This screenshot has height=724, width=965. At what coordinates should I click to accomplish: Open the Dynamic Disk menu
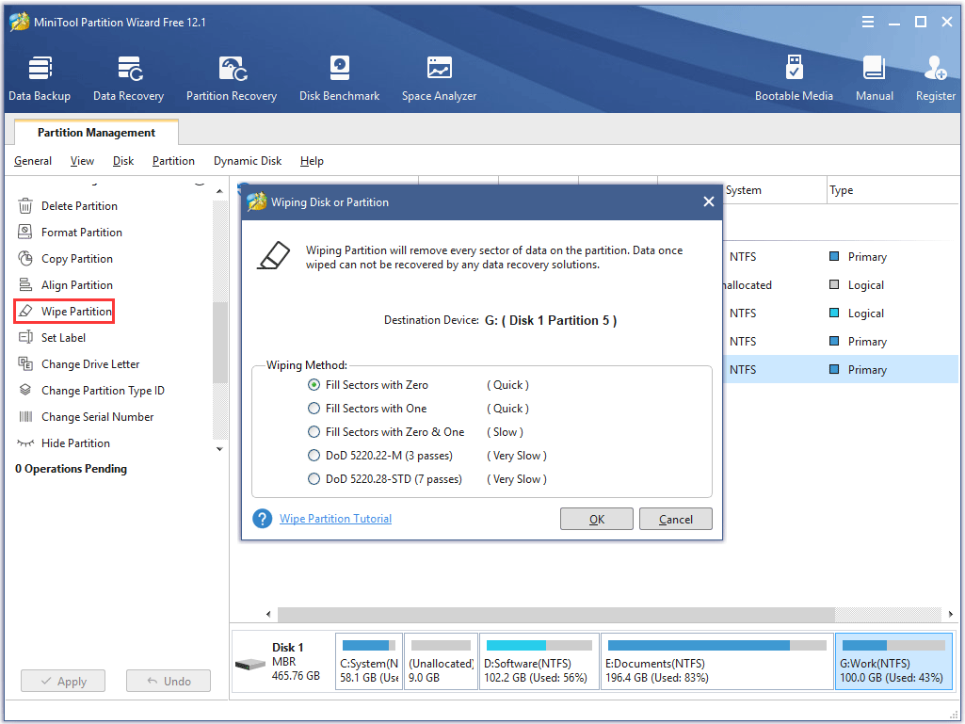click(x=248, y=161)
